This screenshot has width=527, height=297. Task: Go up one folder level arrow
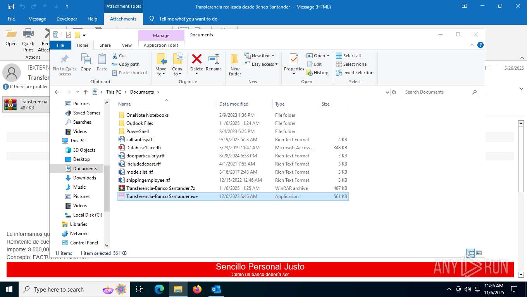coord(86,92)
